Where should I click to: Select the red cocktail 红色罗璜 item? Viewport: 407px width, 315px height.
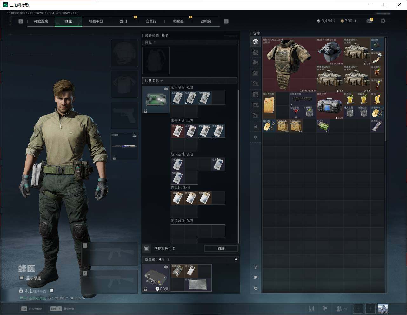296,112
